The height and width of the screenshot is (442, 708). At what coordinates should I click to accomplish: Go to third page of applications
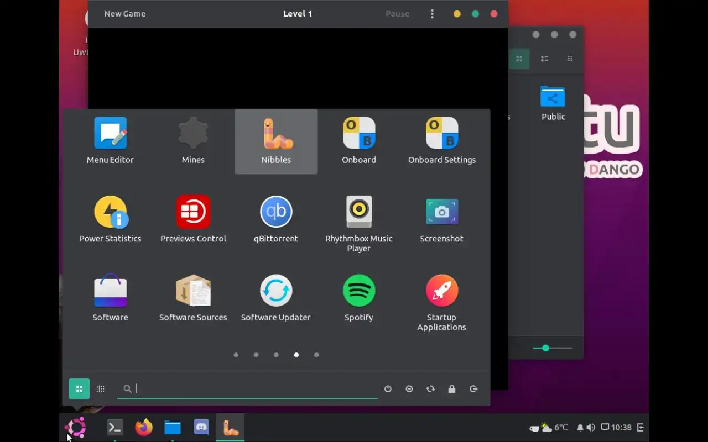pos(276,355)
